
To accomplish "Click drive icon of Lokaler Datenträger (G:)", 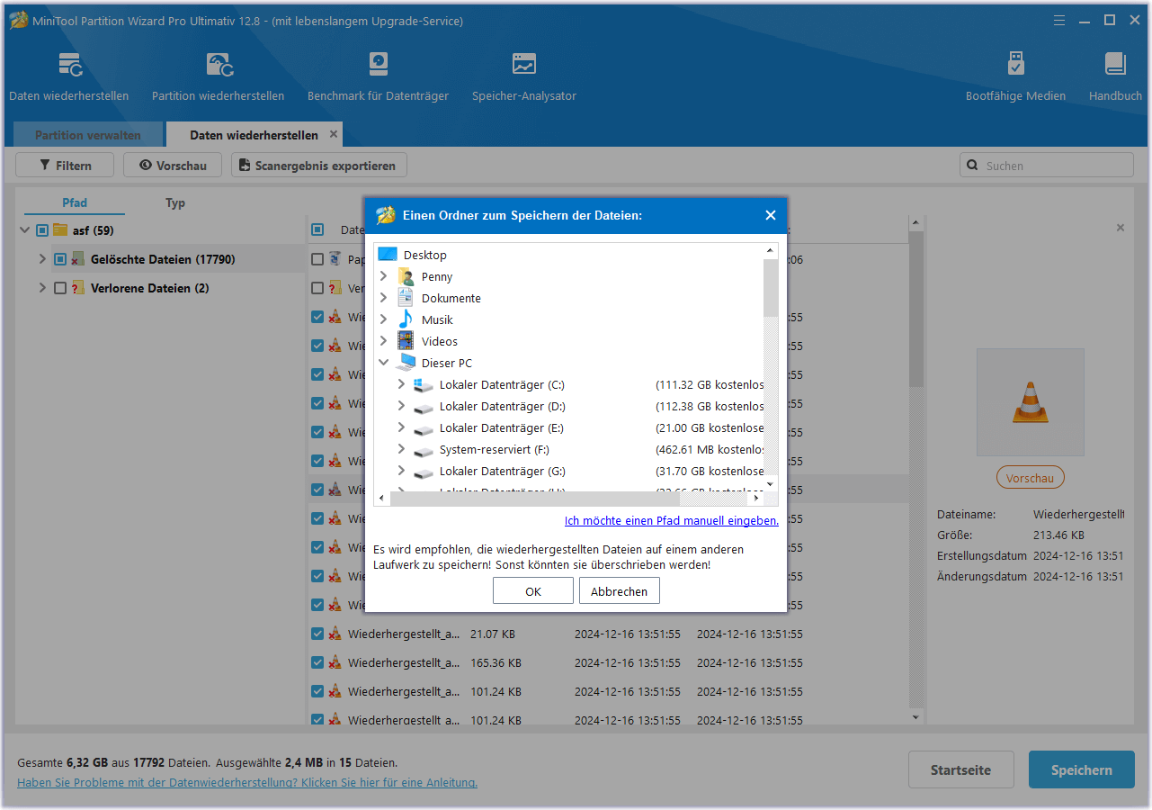I will coord(424,472).
